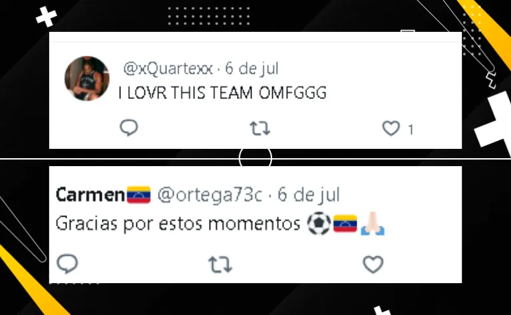The image size is (511, 315).
Task: Retweet the "I LOVR THIS TEAM" tweet
Action: (260, 128)
